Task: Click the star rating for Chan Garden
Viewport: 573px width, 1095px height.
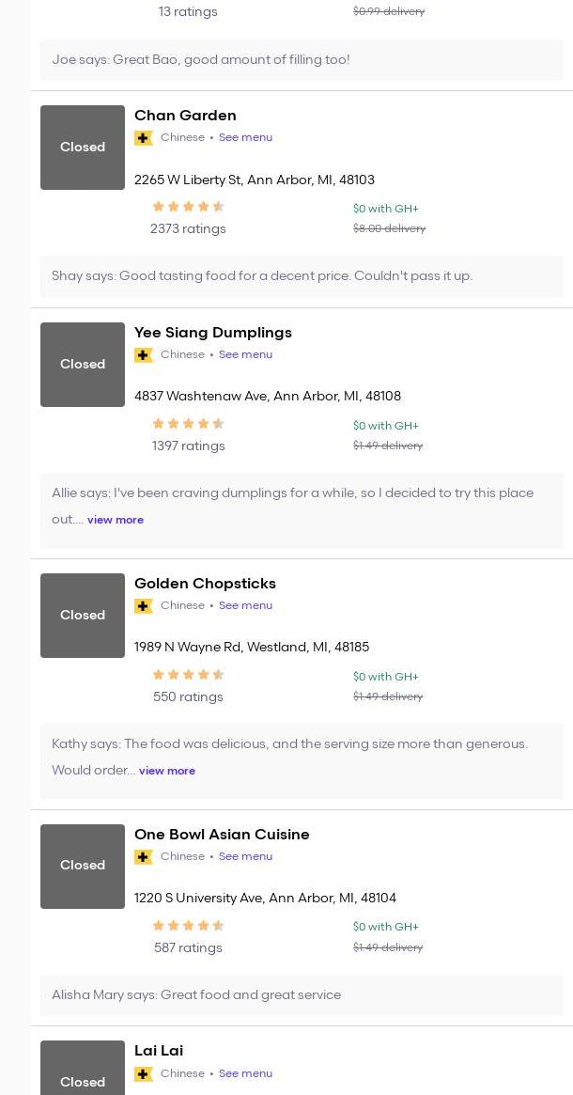Action: (x=188, y=207)
